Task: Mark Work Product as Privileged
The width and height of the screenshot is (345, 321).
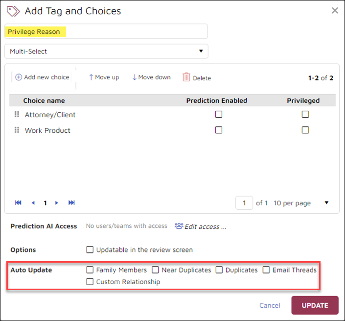Action: click(x=305, y=130)
